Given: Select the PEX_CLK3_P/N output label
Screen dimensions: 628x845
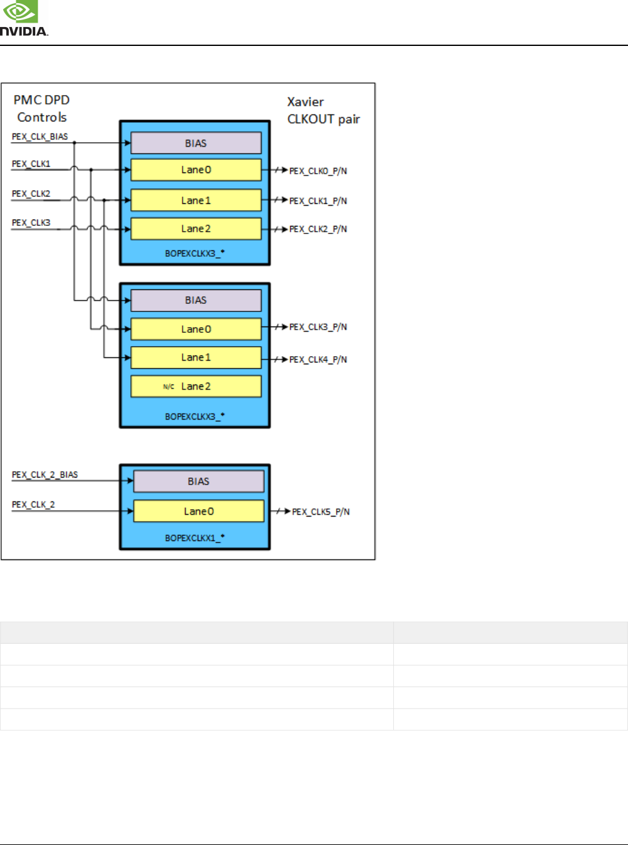Looking at the screenshot, I should point(318,327).
